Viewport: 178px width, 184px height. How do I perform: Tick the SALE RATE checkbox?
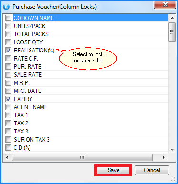point(8,75)
